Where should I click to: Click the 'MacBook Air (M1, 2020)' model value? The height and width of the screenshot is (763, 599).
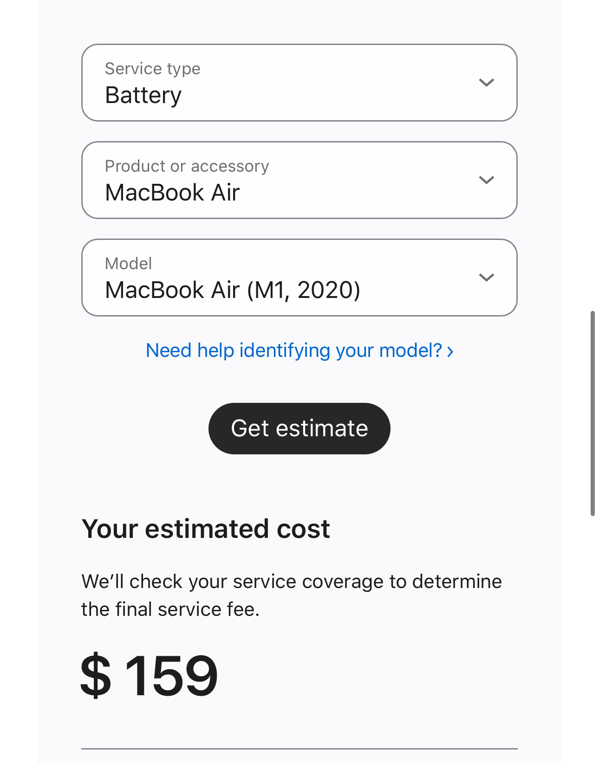tap(233, 290)
